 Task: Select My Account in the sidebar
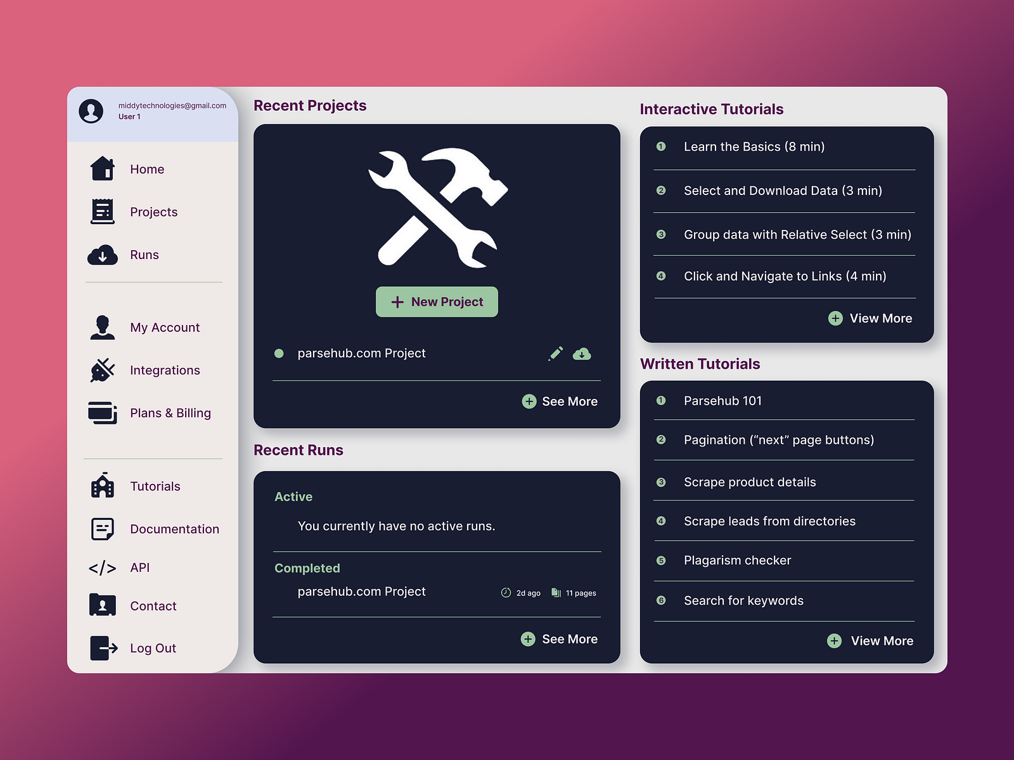click(x=164, y=327)
